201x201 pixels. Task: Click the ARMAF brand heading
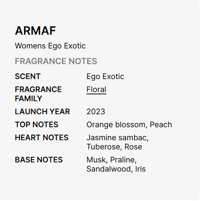35,31
